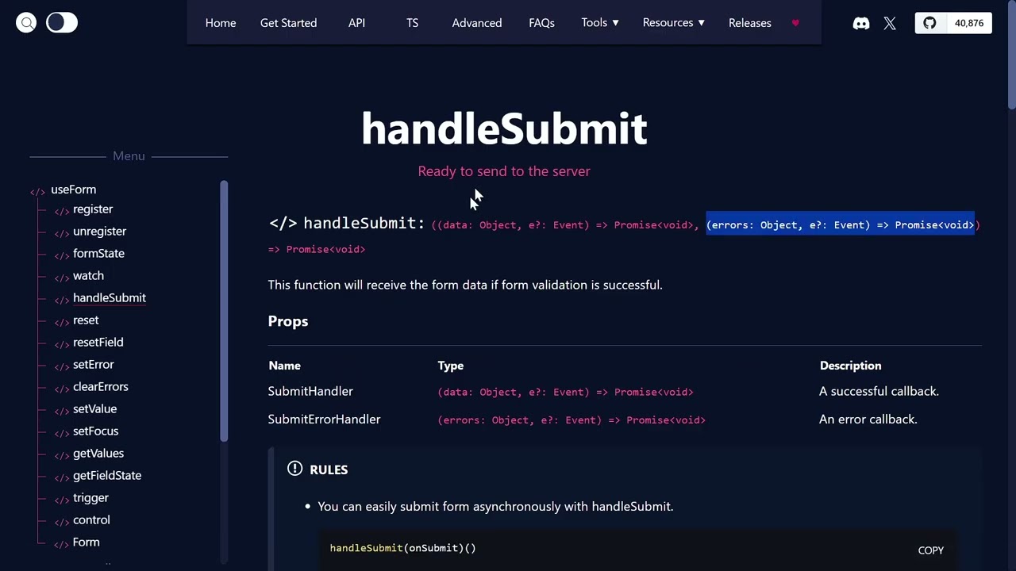
Task: Click the code icon beside register
Action: [x=61, y=211]
